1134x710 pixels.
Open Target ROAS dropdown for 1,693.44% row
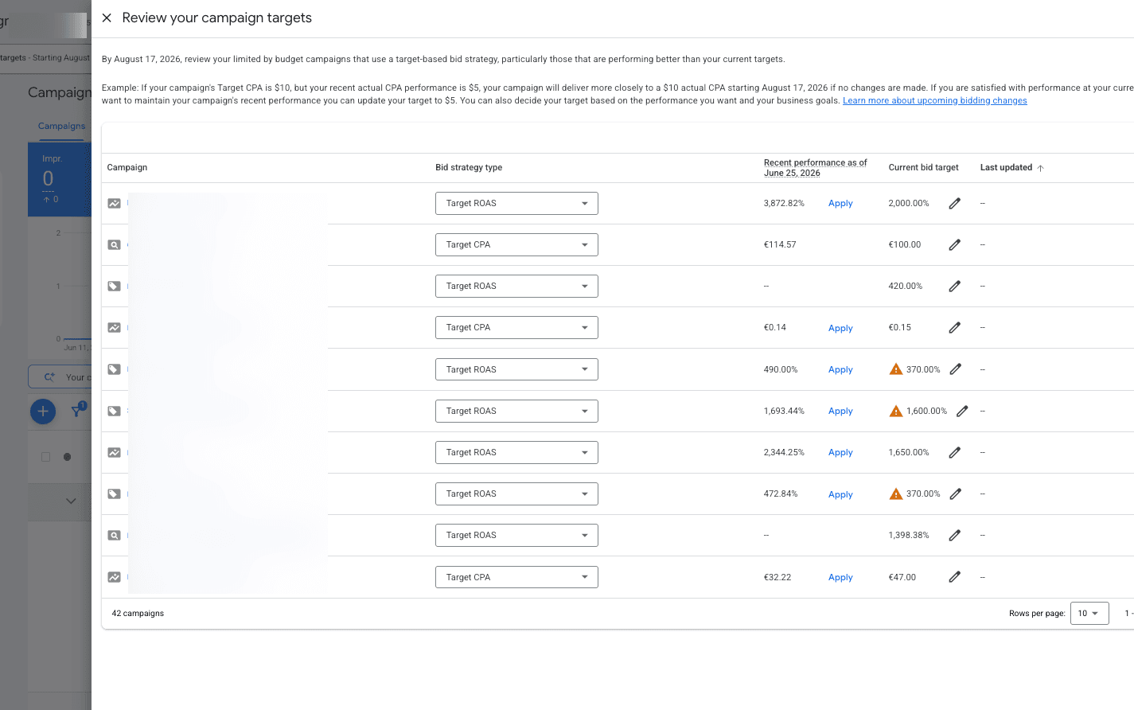pyautogui.click(x=516, y=411)
